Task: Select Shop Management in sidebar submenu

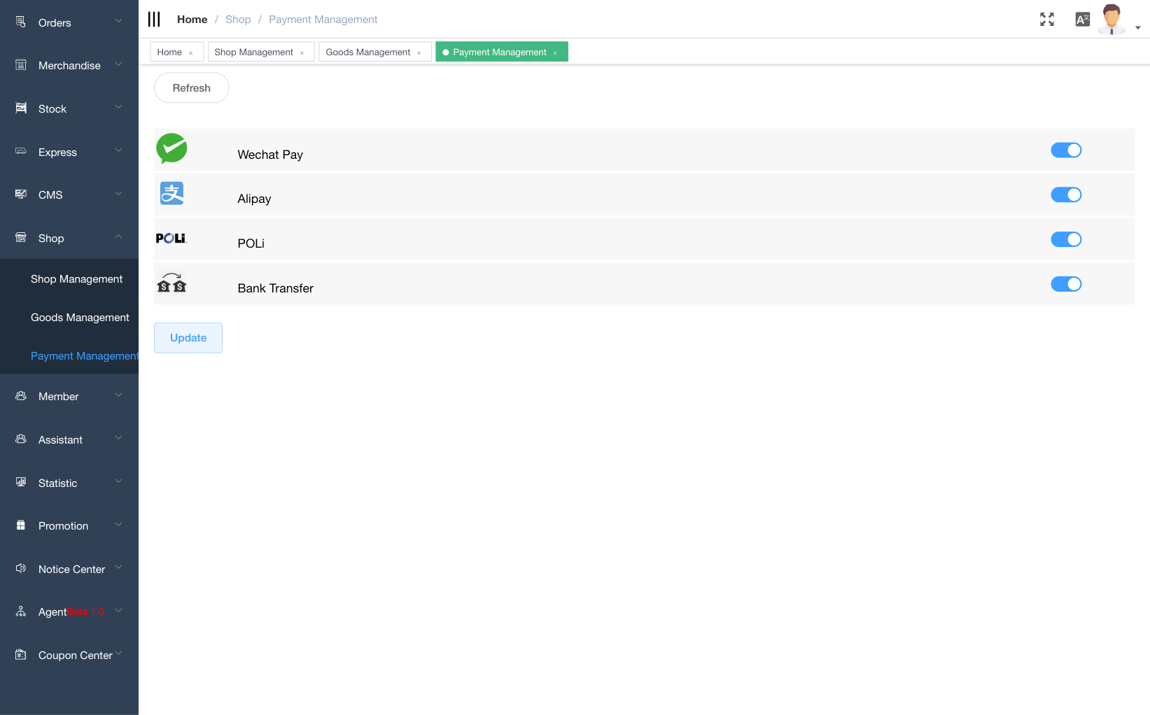Action: pyautogui.click(x=76, y=279)
